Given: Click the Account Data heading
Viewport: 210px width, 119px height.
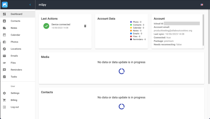Looking at the screenshot, I should coord(106,19).
